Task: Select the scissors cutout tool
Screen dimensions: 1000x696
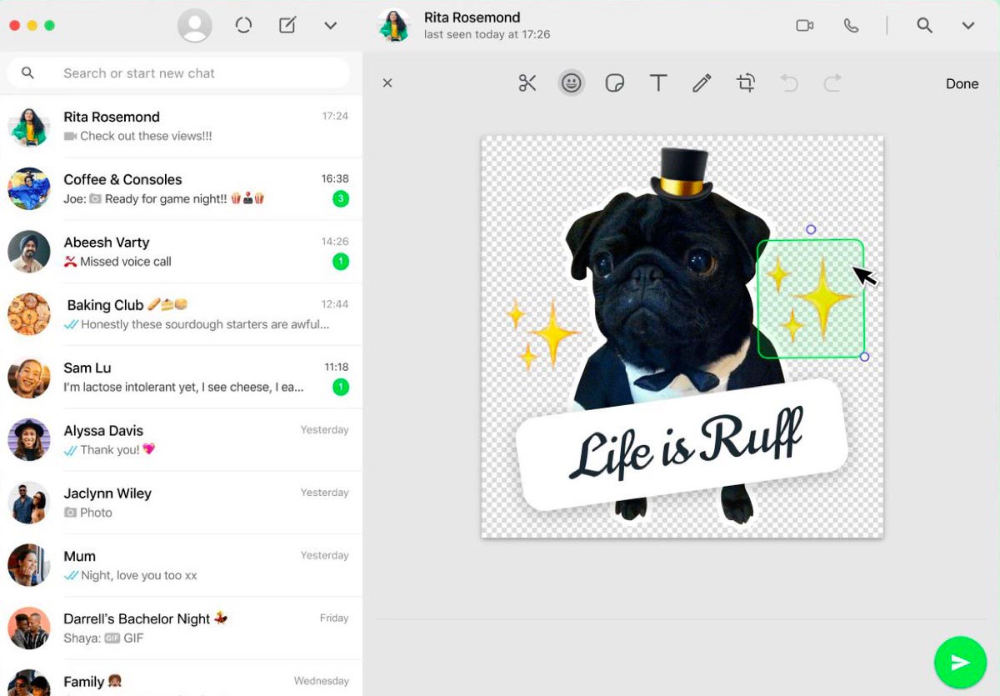Action: pyautogui.click(x=527, y=83)
